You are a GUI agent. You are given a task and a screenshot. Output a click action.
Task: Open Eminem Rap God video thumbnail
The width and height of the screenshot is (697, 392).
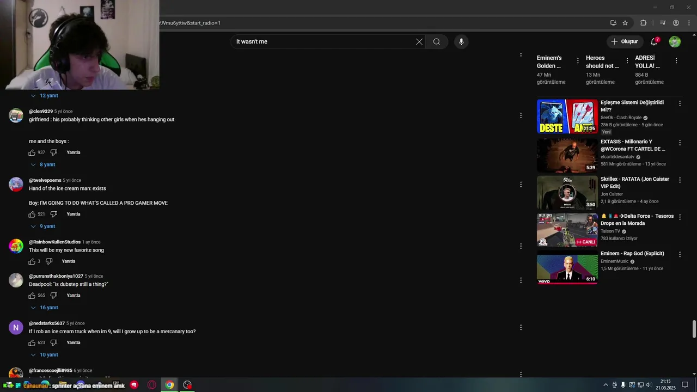point(567,267)
